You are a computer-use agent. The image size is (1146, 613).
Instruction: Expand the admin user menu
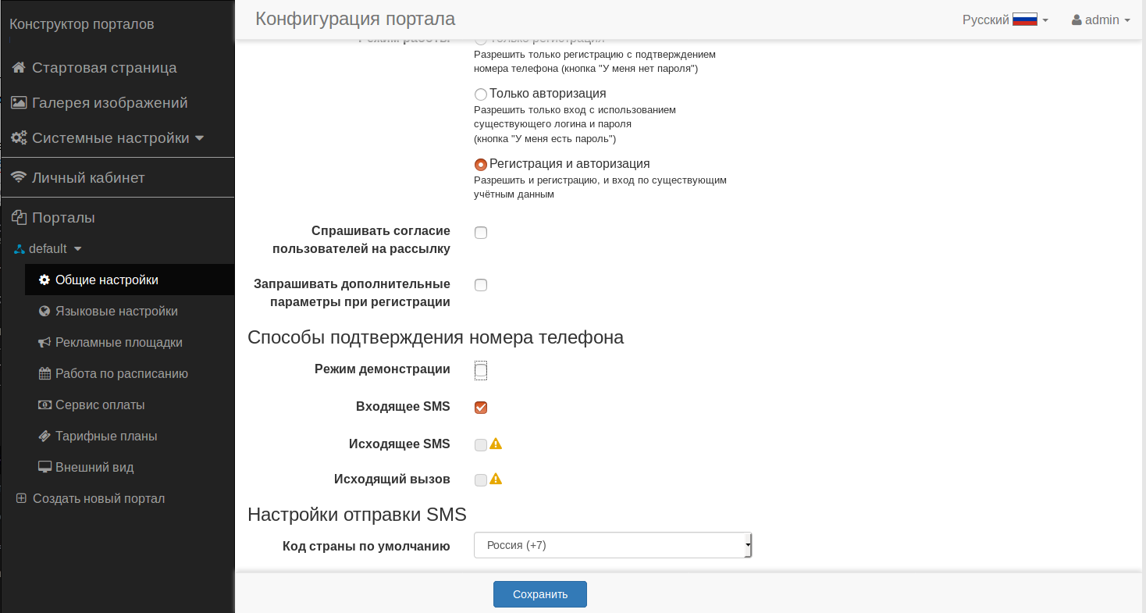point(1101,20)
